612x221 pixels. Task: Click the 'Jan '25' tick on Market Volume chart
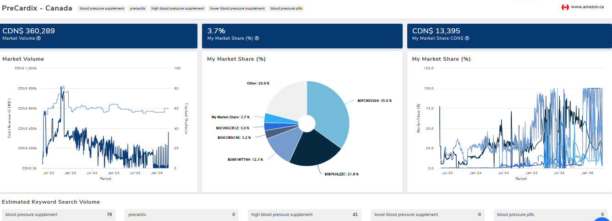113,173
